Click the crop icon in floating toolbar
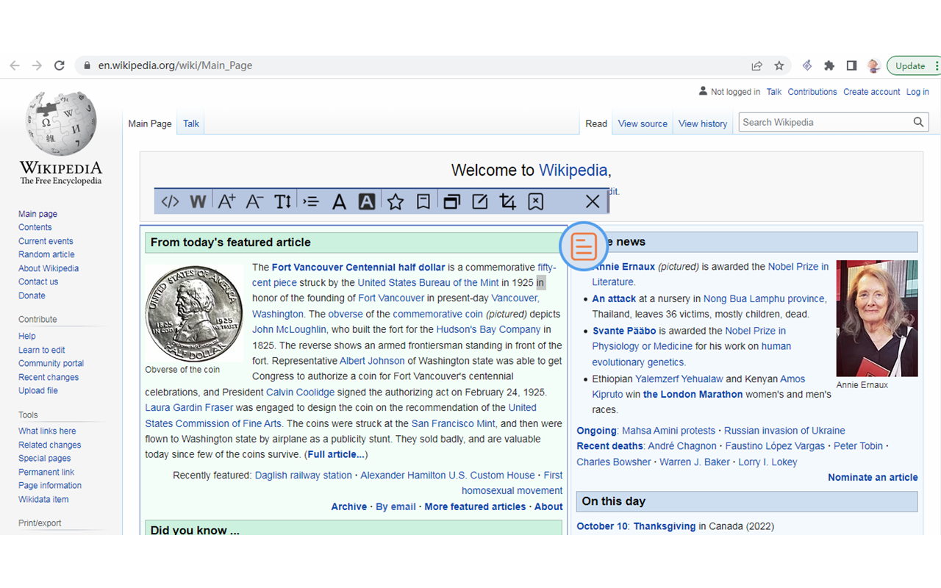Image resolution: width=941 pixels, height=588 pixels. click(507, 201)
